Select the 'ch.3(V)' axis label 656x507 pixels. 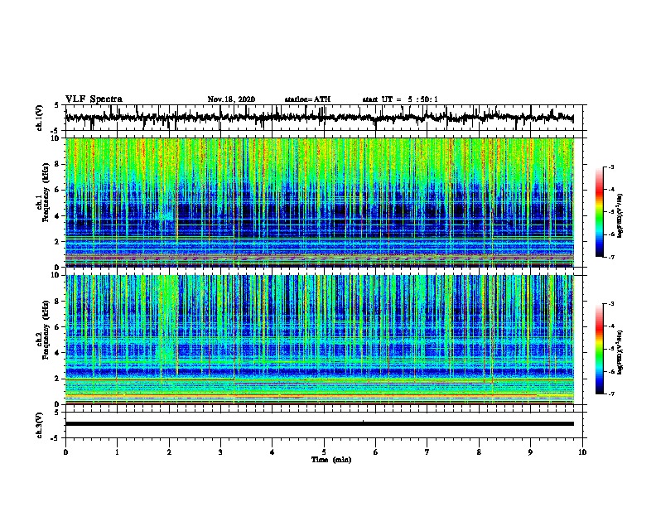tap(40, 425)
